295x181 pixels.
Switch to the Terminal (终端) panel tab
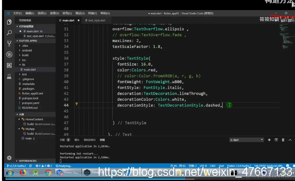pos(102,140)
